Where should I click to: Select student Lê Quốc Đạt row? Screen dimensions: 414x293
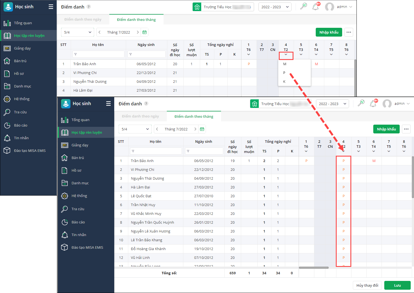[x=263, y=196]
